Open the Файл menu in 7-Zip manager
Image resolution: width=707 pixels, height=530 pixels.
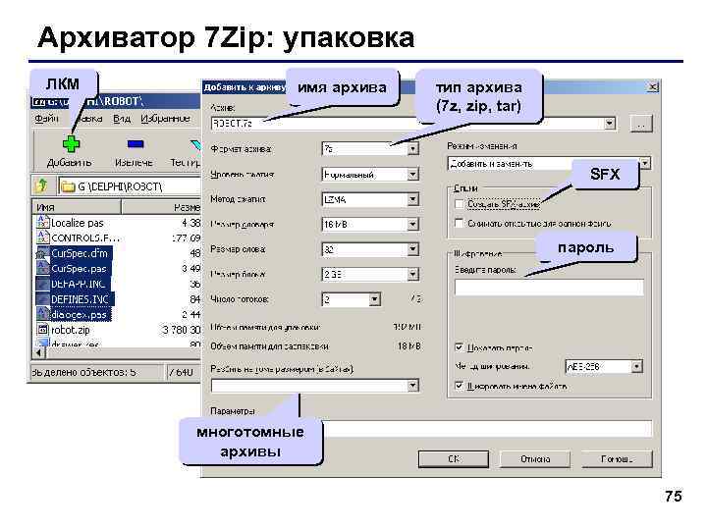click(x=46, y=119)
